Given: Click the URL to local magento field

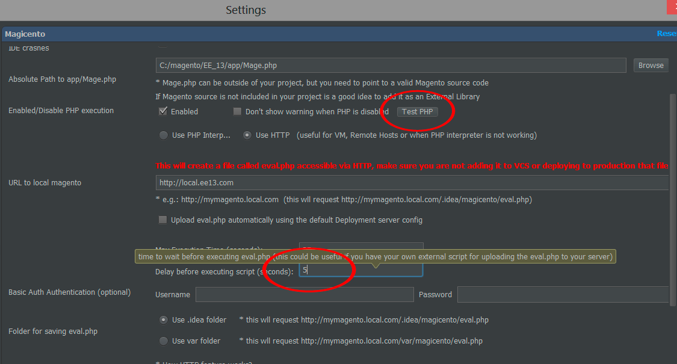Looking at the screenshot, I should 412,183.
